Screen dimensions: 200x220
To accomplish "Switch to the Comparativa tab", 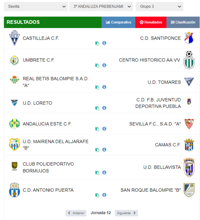I will 119,22.
